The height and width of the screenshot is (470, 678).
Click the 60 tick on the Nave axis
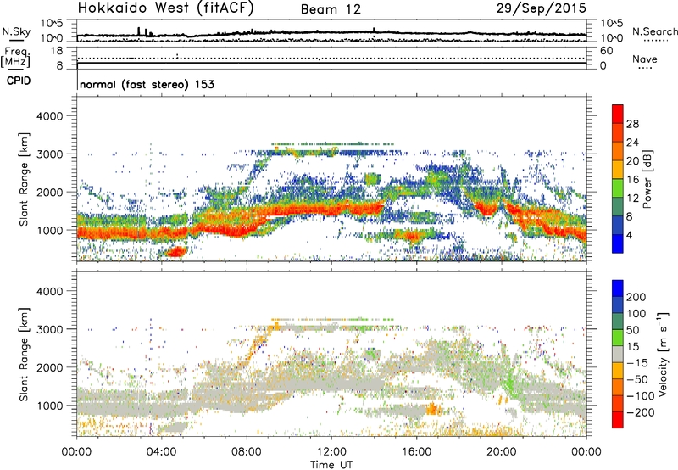(606, 51)
